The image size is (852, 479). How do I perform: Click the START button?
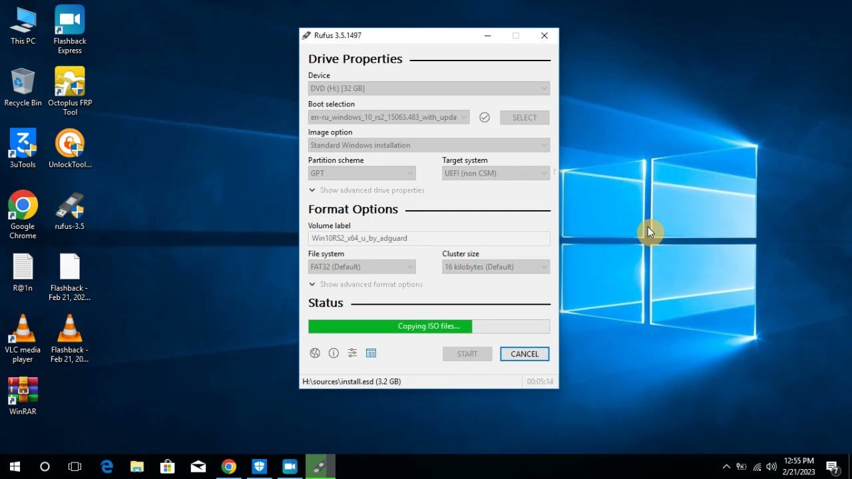(467, 354)
